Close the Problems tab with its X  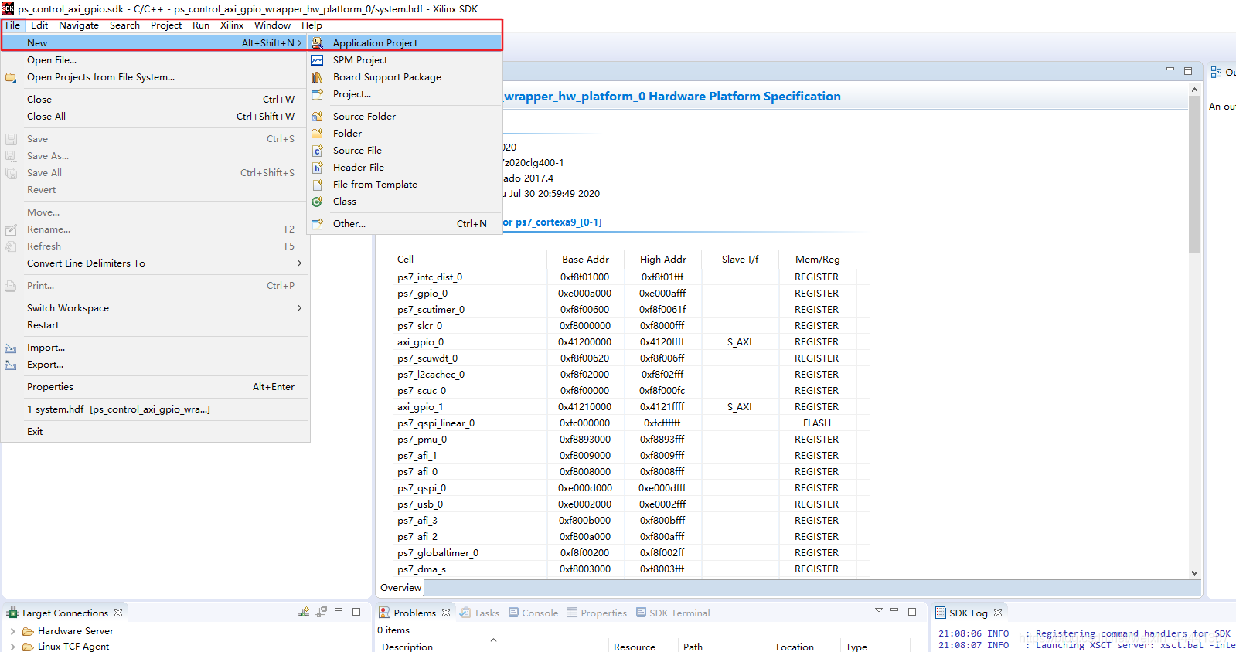coord(446,613)
